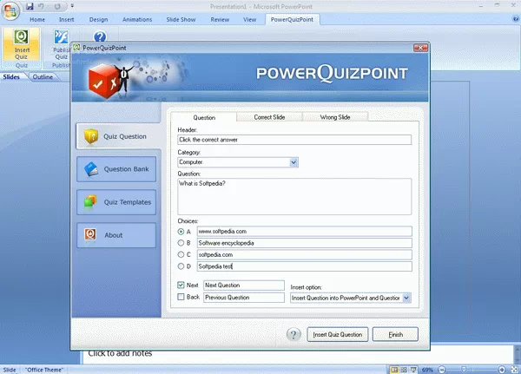The width and height of the screenshot is (521, 374).
Task: Click the Insert Quiz ribbon icon
Action: [x=22, y=44]
